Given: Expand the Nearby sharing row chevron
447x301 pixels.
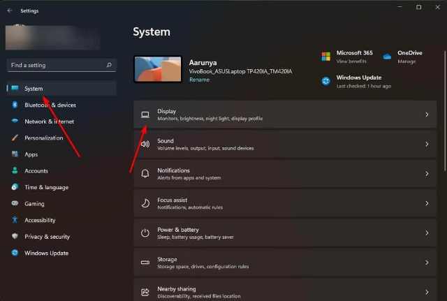Looking at the screenshot, I should (427, 292).
